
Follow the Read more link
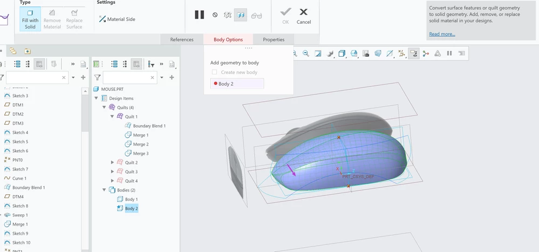(442, 34)
